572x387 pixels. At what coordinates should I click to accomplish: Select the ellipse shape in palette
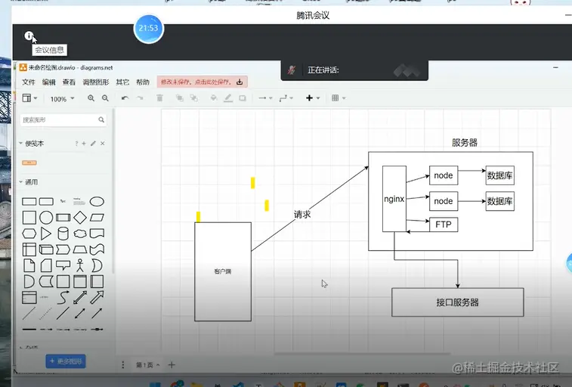point(97,201)
